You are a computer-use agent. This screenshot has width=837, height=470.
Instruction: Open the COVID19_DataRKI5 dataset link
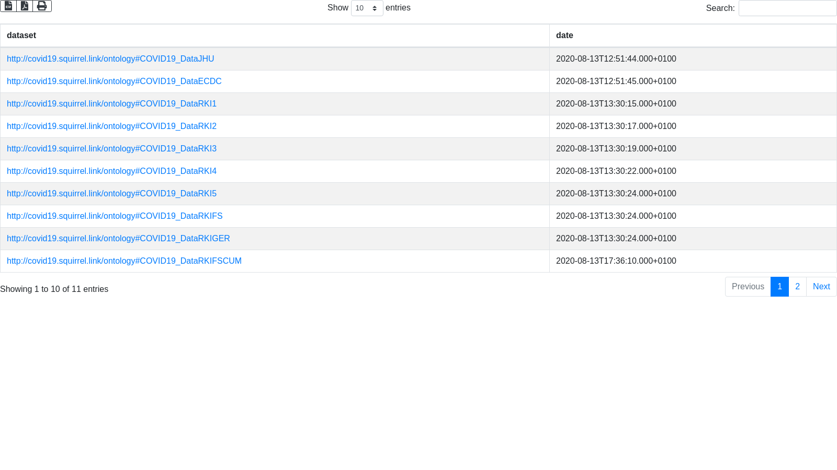coord(111,194)
